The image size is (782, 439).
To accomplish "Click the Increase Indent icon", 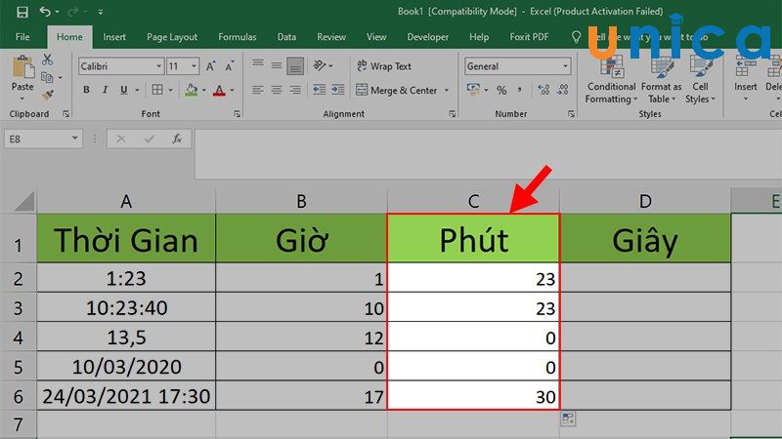I will 338,90.
